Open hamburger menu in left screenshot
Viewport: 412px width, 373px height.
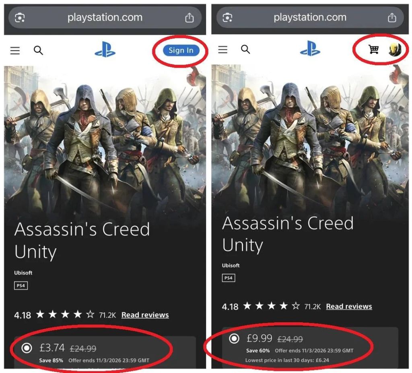click(x=15, y=50)
